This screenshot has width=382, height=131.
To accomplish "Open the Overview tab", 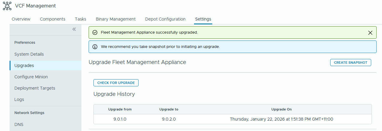I will [21, 19].
